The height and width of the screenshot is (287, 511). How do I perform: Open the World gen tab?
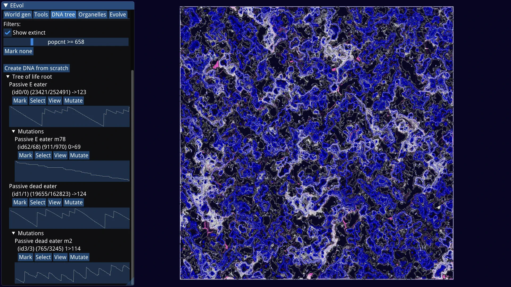(x=18, y=15)
